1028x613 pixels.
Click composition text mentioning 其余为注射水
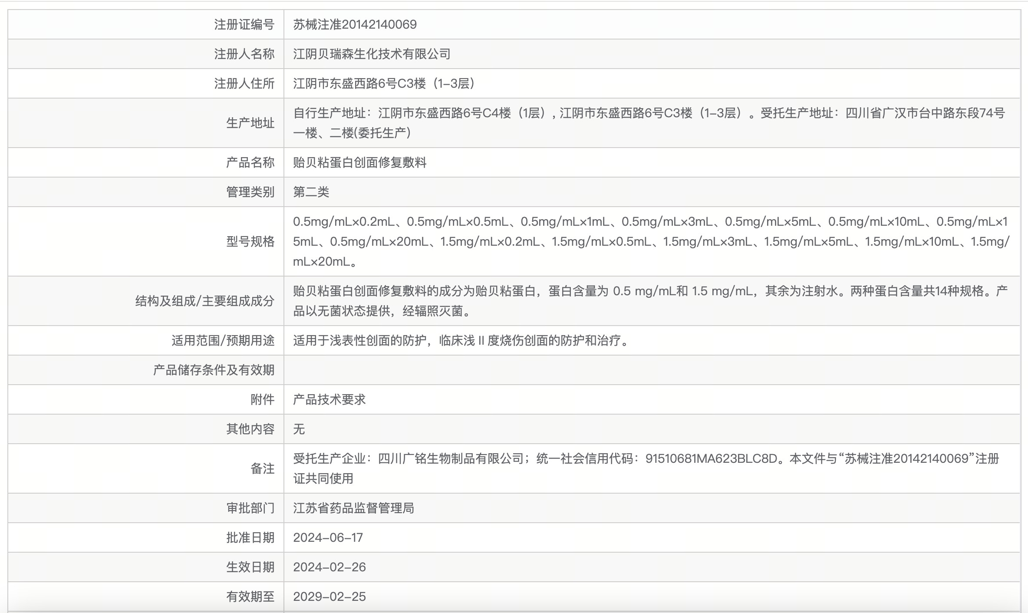tap(650, 301)
